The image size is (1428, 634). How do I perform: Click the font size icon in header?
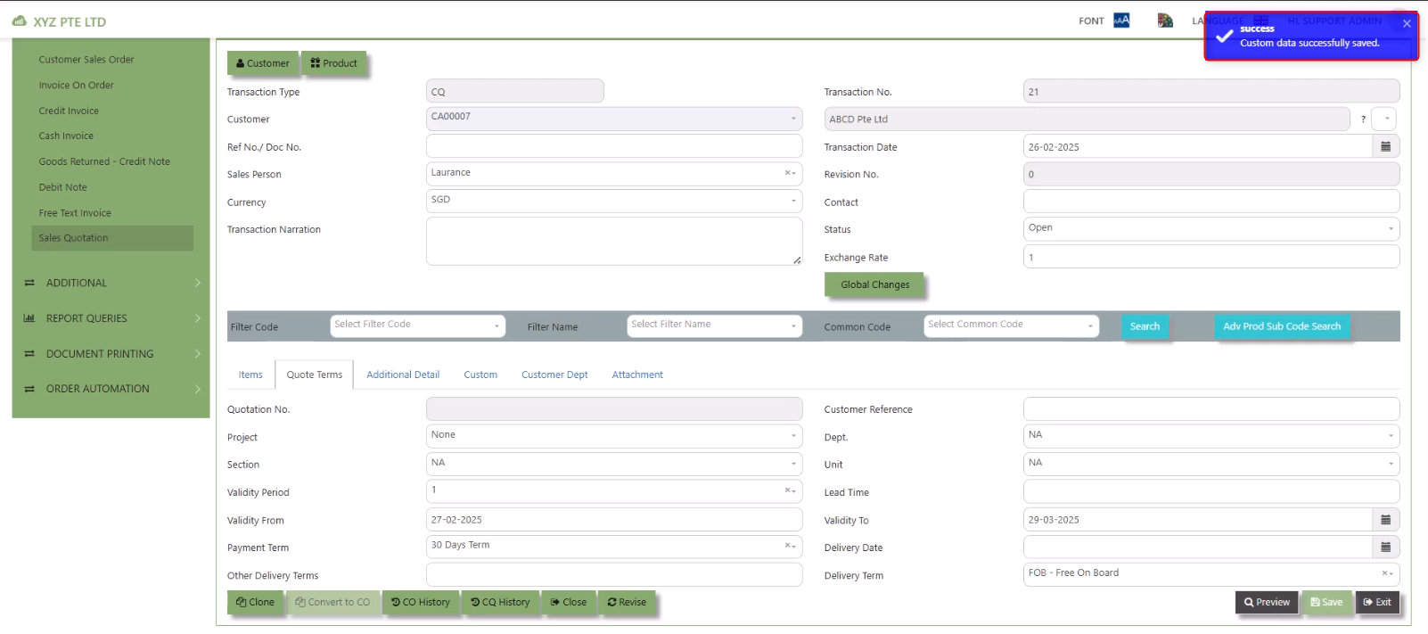point(1121,21)
